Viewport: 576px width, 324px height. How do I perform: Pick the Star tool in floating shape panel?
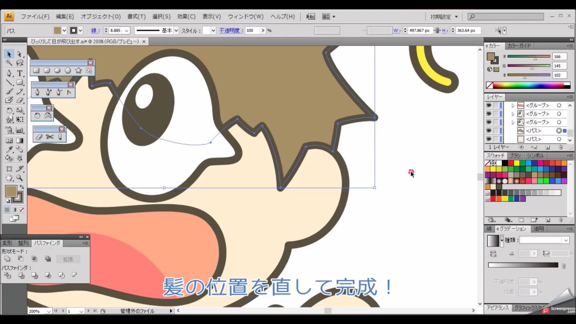[x=78, y=70]
